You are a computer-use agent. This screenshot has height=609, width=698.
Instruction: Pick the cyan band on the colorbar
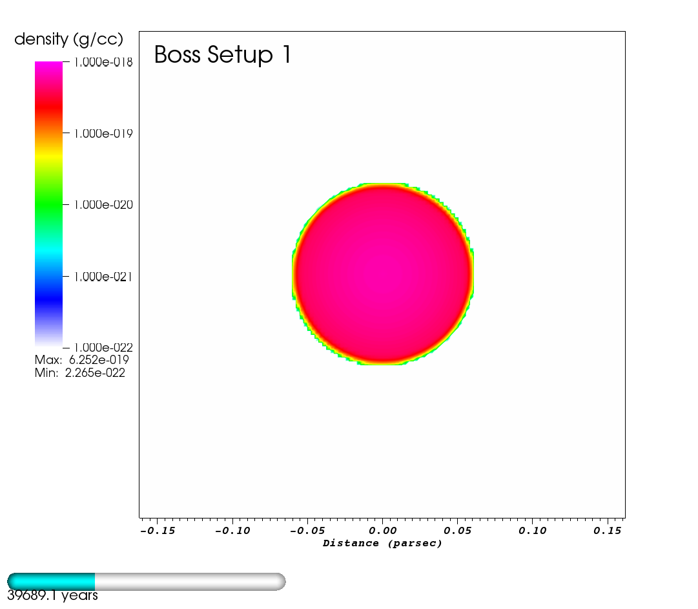(48, 252)
